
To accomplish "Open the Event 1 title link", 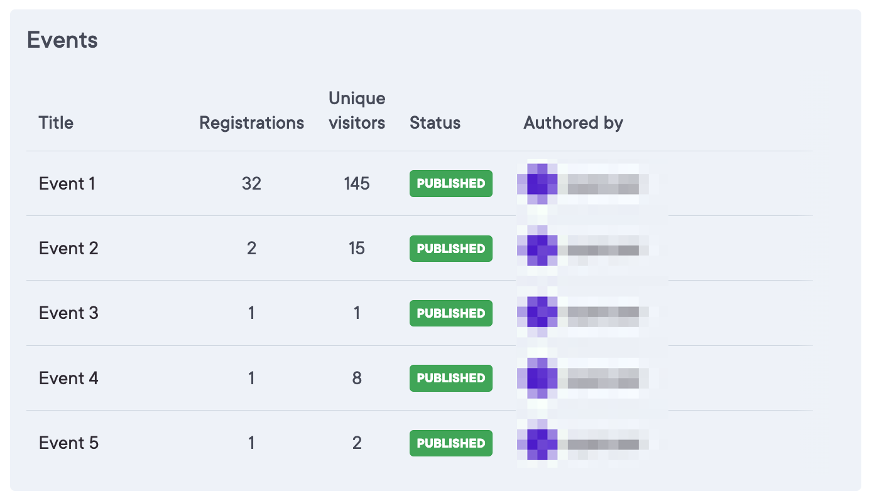I will [67, 183].
